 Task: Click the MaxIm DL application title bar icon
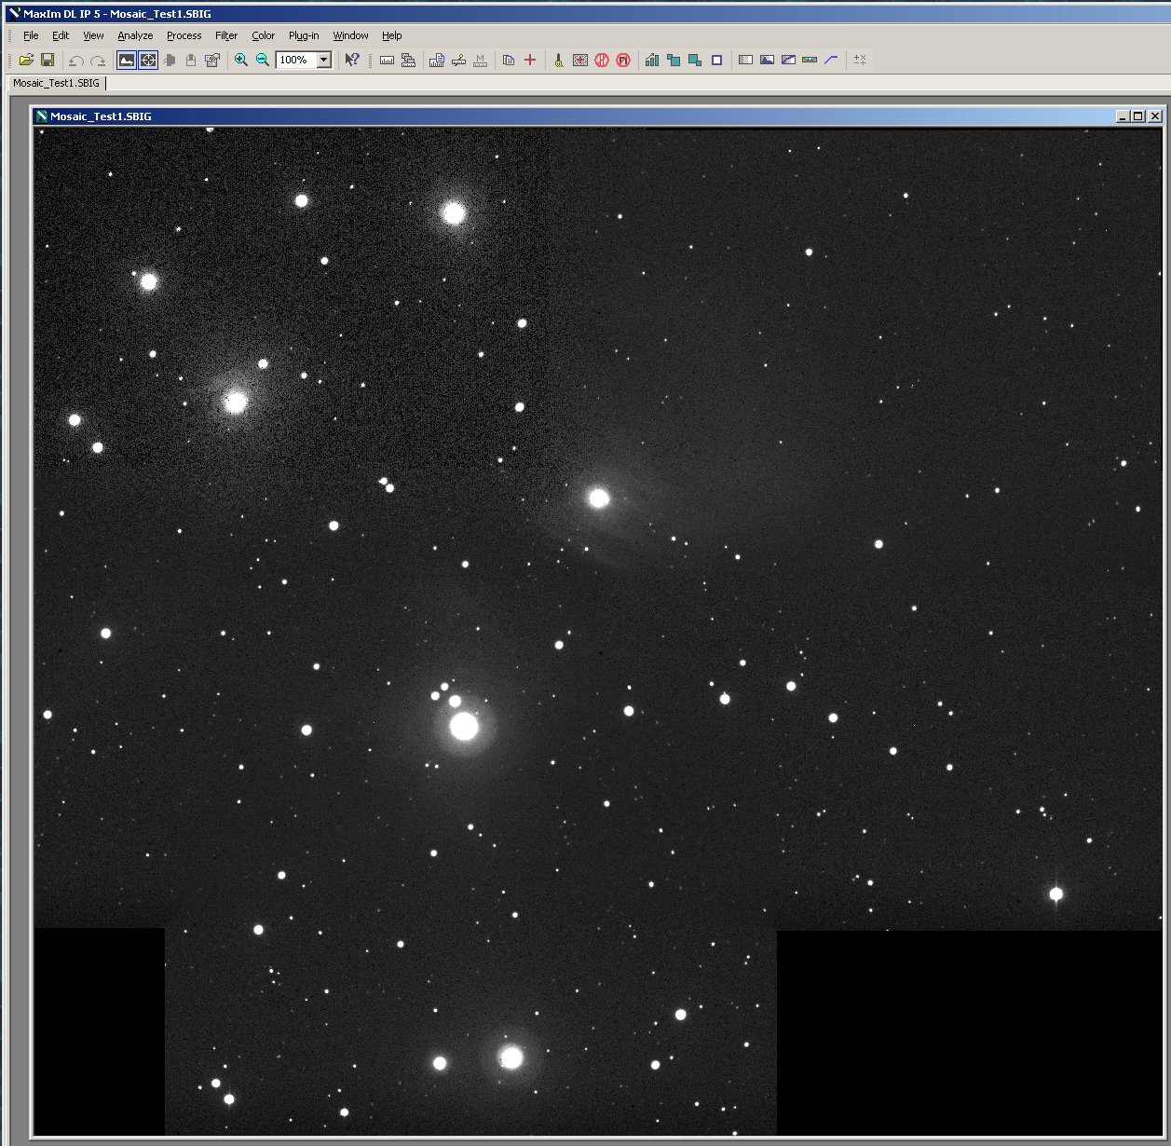point(14,14)
